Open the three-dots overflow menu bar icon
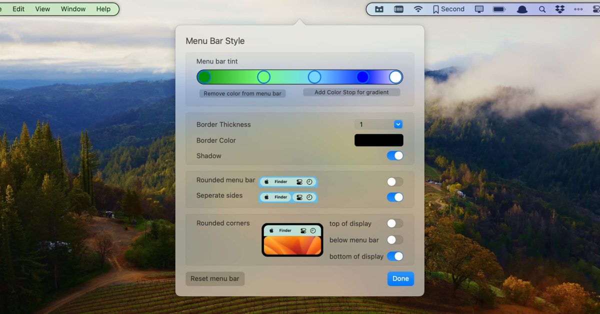 point(578,9)
